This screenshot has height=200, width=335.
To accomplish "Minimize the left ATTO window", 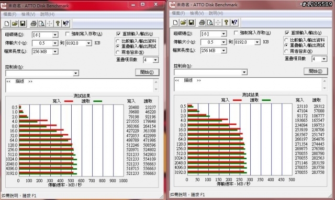I will tap(133, 5).
